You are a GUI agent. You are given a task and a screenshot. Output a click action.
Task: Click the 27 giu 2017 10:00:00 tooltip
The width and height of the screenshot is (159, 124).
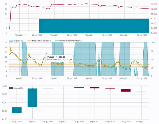pos(59,58)
